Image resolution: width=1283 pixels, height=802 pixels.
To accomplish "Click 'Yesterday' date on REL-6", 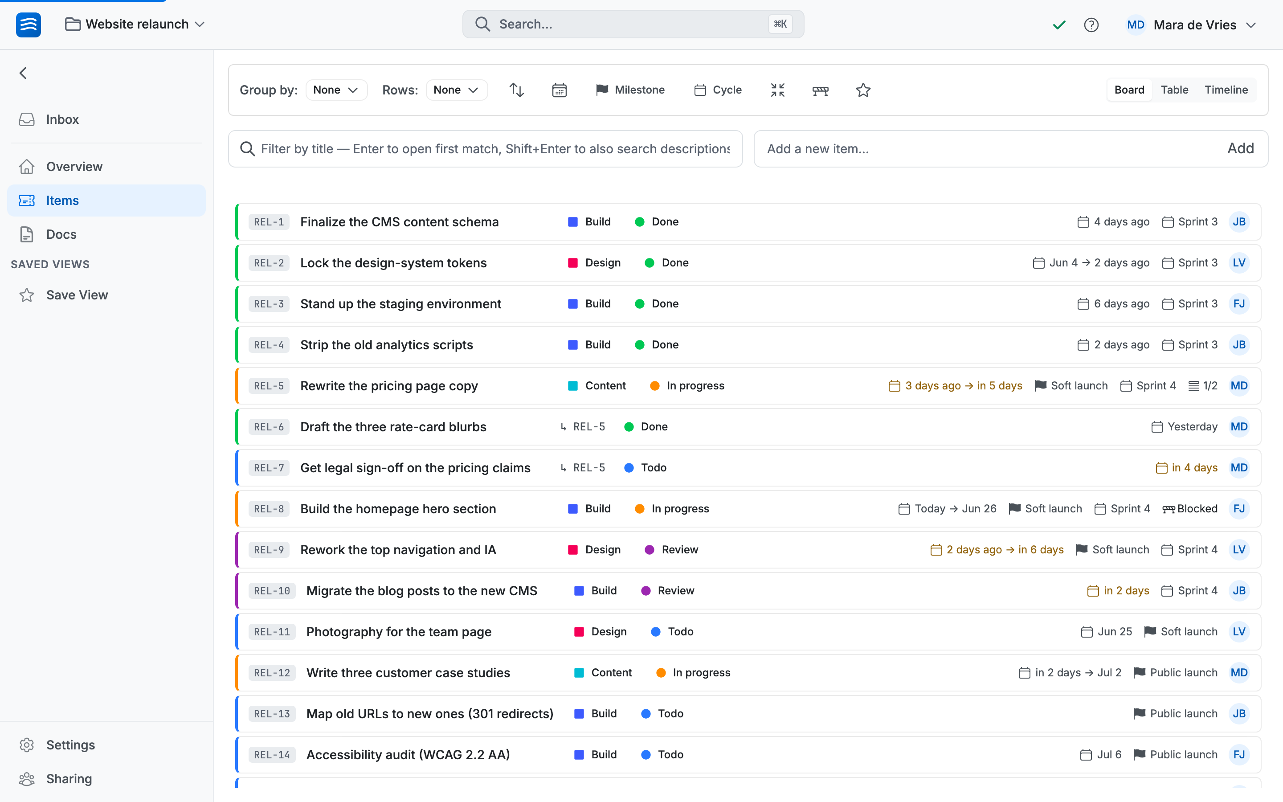I will (1185, 427).
